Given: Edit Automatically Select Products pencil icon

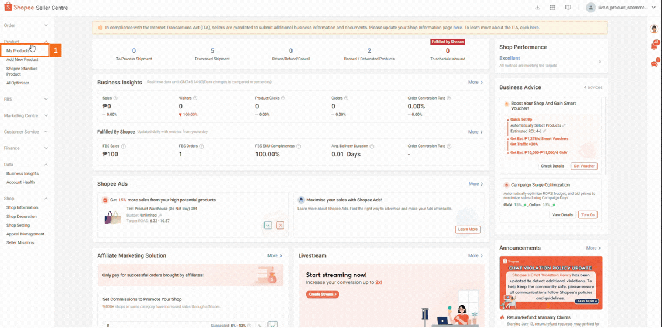Looking at the screenshot, I should pyautogui.click(x=564, y=125).
